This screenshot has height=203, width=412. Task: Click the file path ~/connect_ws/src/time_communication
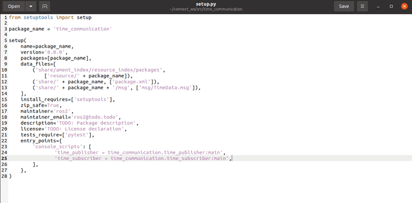point(206,9)
